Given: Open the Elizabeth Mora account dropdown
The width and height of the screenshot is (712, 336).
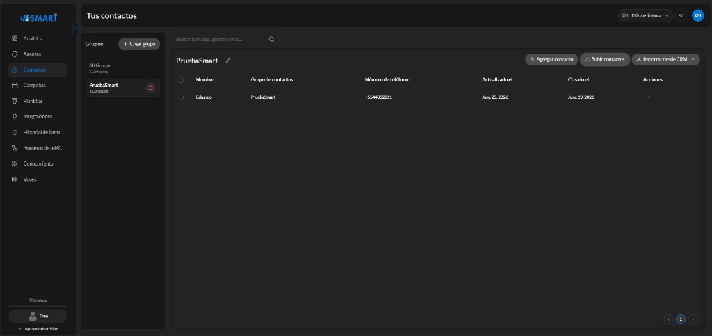Looking at the screenshot, I should [645, 15].
